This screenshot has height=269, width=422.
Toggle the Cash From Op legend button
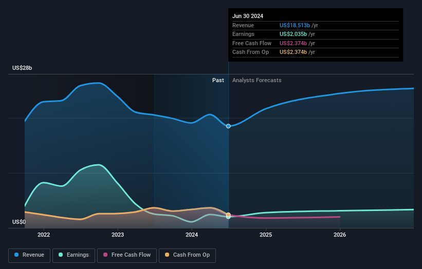pos(187,255)
